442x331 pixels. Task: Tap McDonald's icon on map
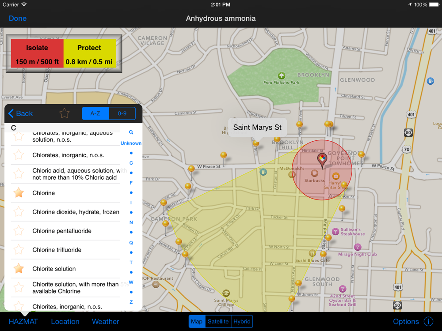(x=292, y=175)
